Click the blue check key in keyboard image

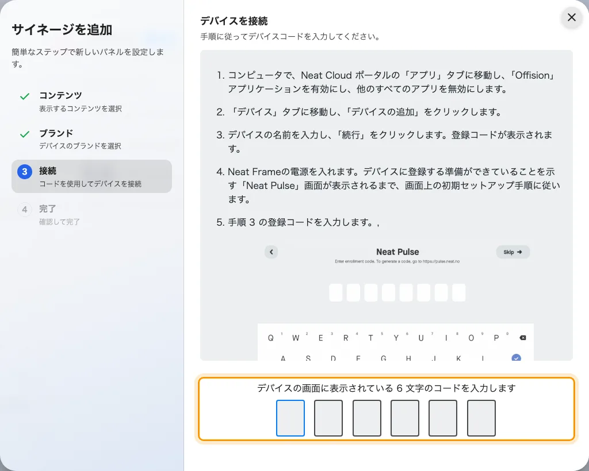(516, 357)
